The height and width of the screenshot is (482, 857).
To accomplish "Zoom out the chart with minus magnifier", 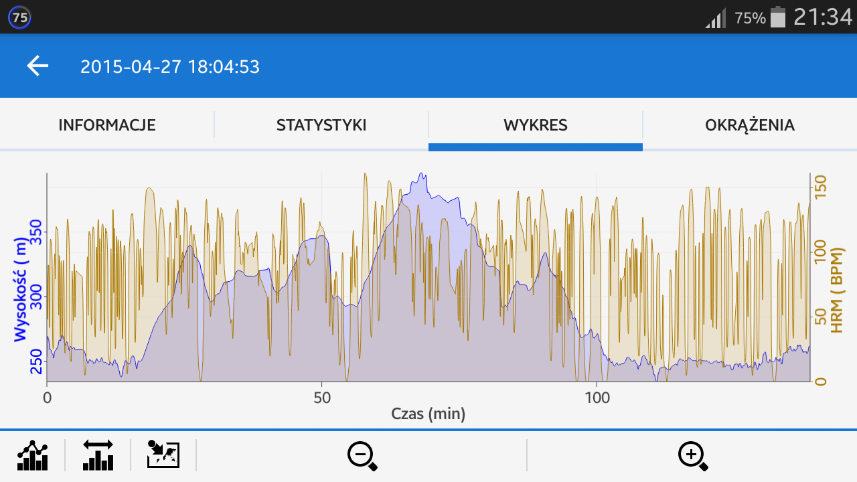I will [x=362, y=456].
